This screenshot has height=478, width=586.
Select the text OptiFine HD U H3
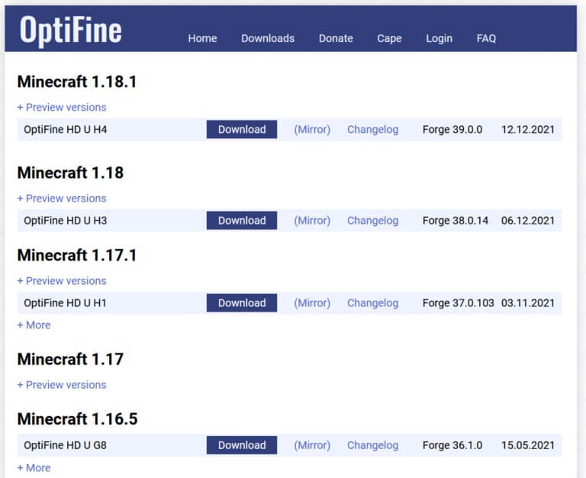pos(66,221)
